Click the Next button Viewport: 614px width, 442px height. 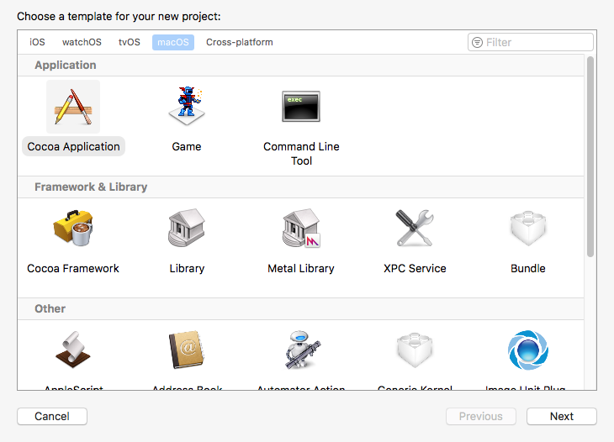(562, 416)
